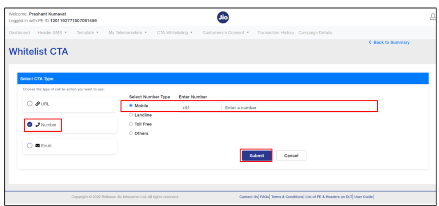Choose Others number type
The height and width of the screenshot is (206, 439).
point(131,133)
